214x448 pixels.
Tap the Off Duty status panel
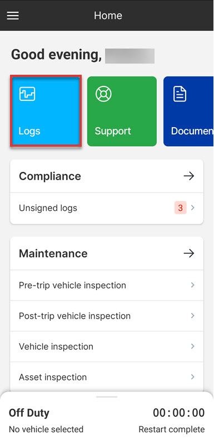tap(107, 420)
